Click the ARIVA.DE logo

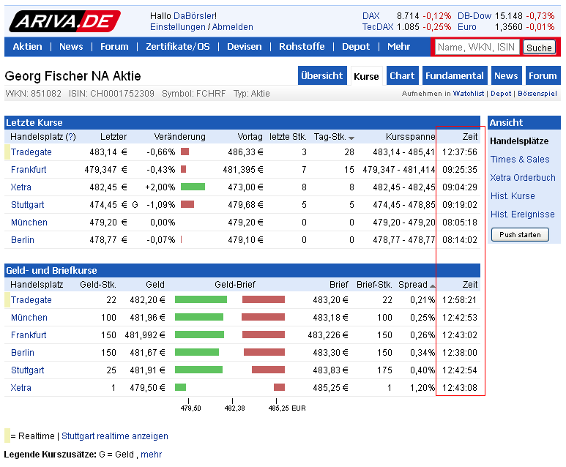pyautogui.click(x=64, y=21)
